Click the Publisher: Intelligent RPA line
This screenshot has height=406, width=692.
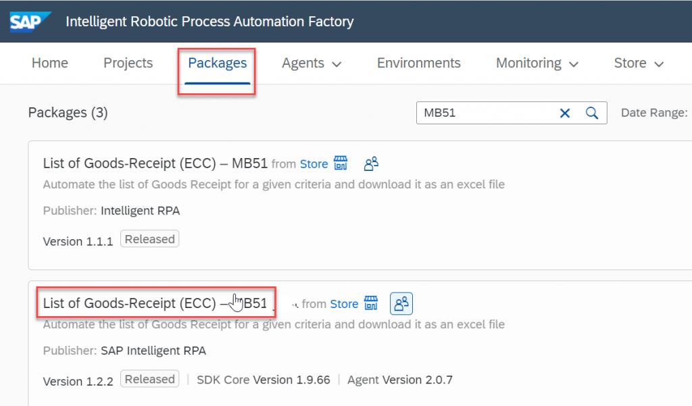112,211
